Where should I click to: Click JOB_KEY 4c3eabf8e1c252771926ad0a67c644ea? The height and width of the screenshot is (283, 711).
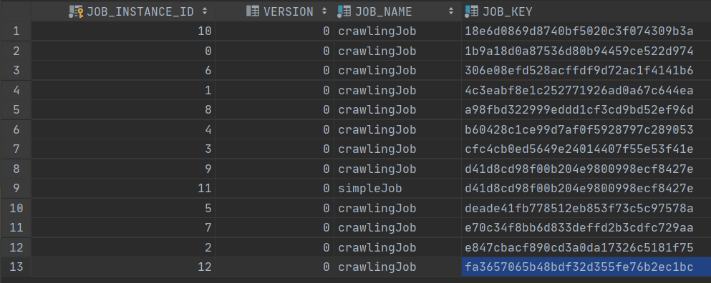[x=586, y=90]
